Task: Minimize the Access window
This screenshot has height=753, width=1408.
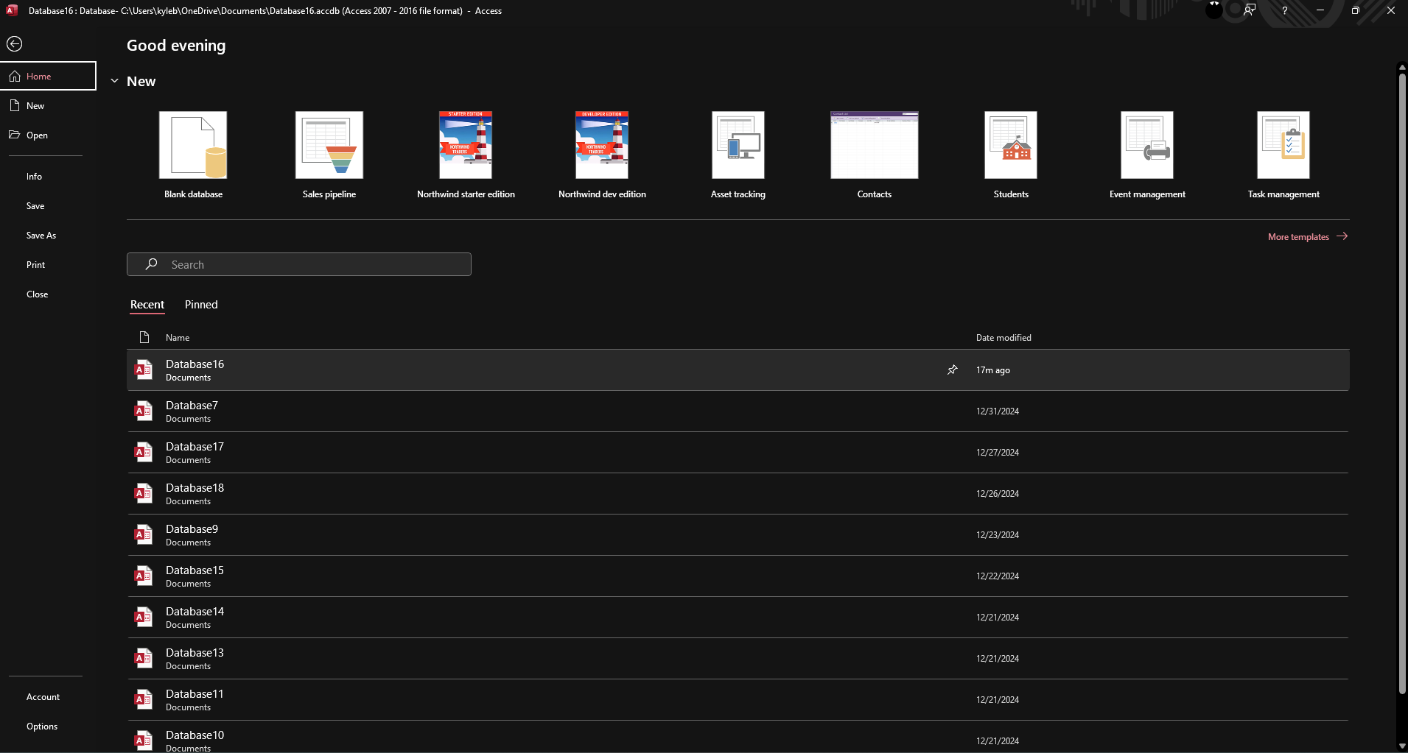Action: 1320,10
